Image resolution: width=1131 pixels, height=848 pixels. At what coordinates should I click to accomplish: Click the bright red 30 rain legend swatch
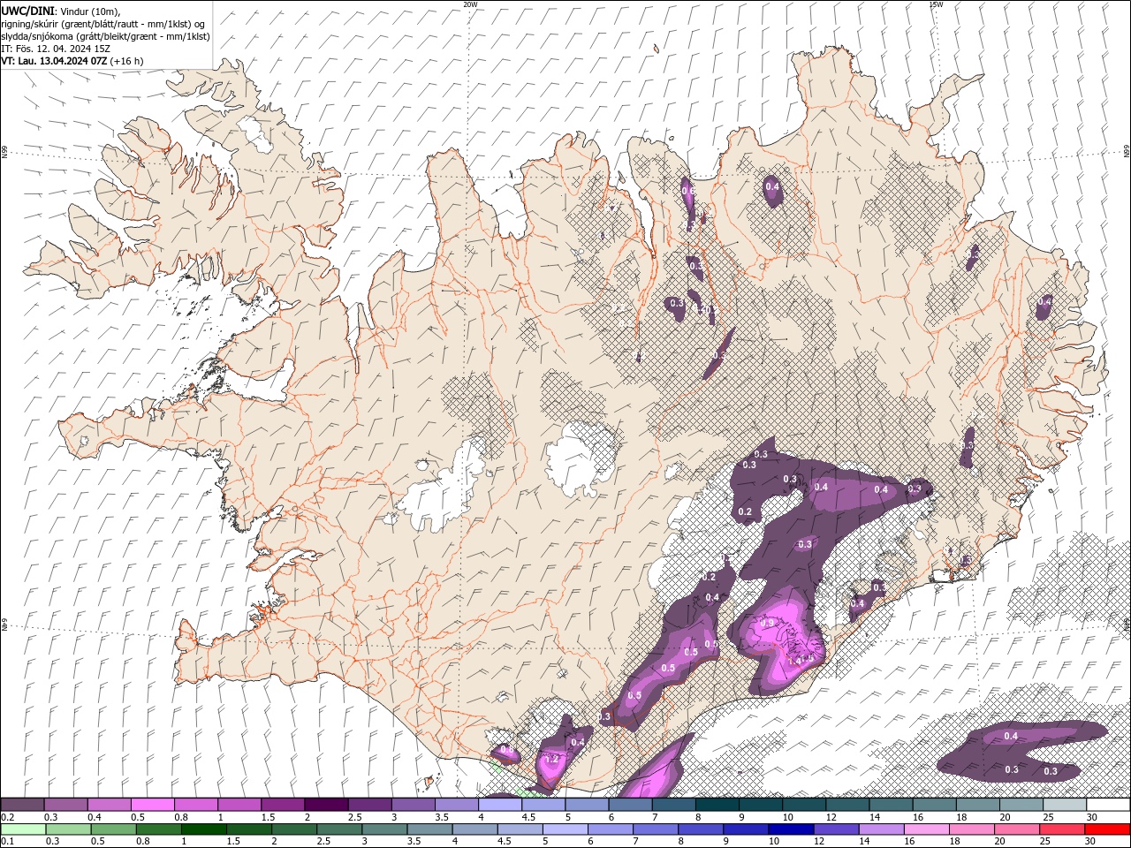pos(1108,829)
